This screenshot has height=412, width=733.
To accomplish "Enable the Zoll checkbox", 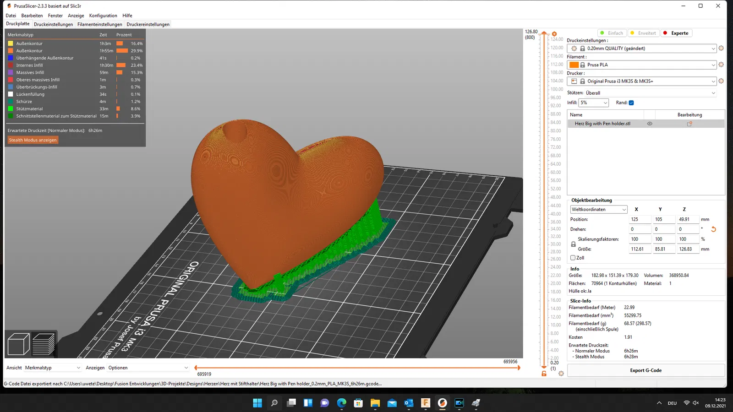I will pyautogui.click(x=573, y=258).
